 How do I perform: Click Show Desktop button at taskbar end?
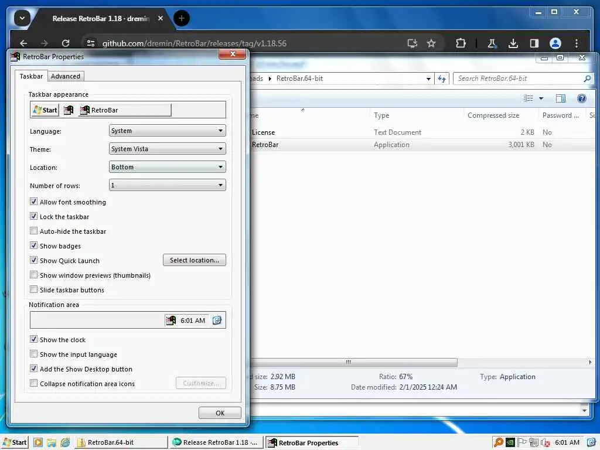(x=591, y=442)
